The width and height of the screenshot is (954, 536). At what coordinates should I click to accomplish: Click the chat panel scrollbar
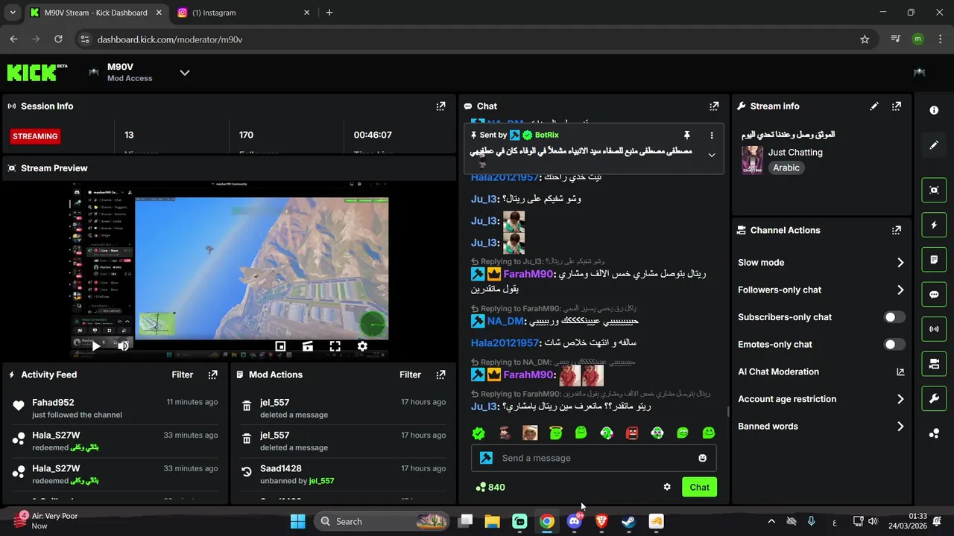(728, 412)
